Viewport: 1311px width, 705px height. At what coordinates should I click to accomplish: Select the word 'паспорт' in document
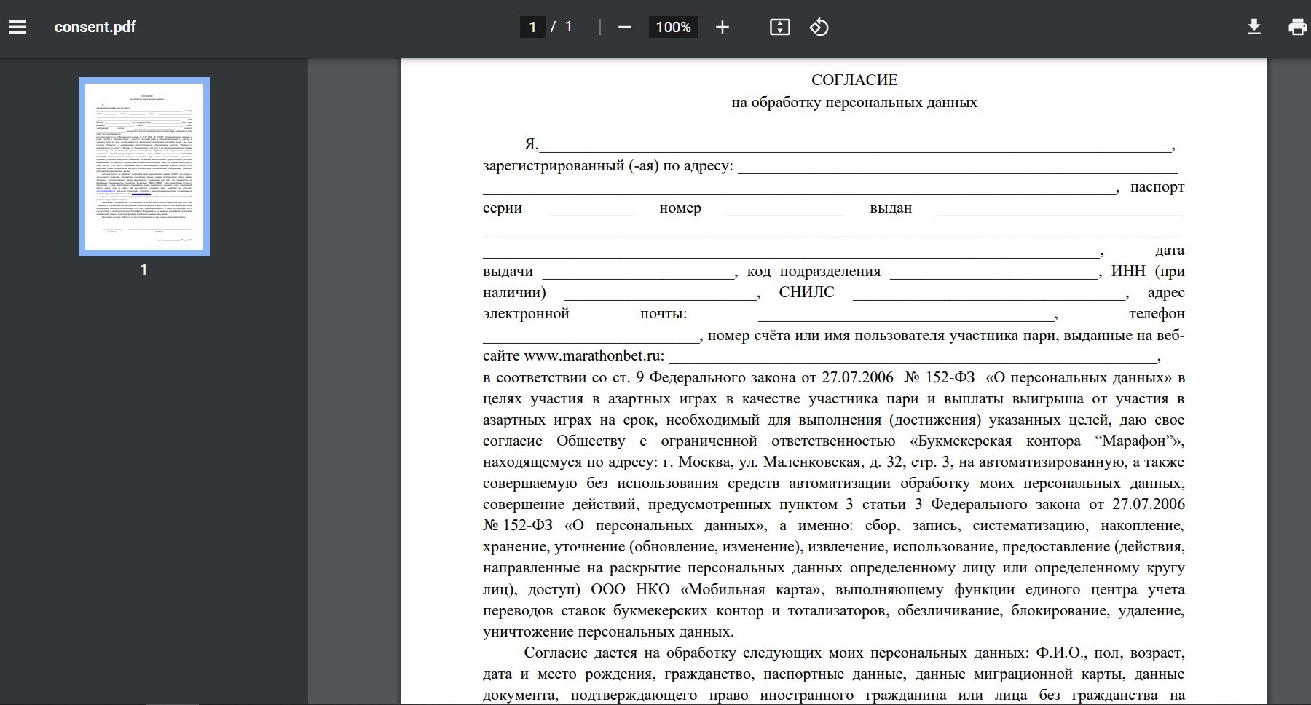pyautogui.click(x=1157, y=187)
